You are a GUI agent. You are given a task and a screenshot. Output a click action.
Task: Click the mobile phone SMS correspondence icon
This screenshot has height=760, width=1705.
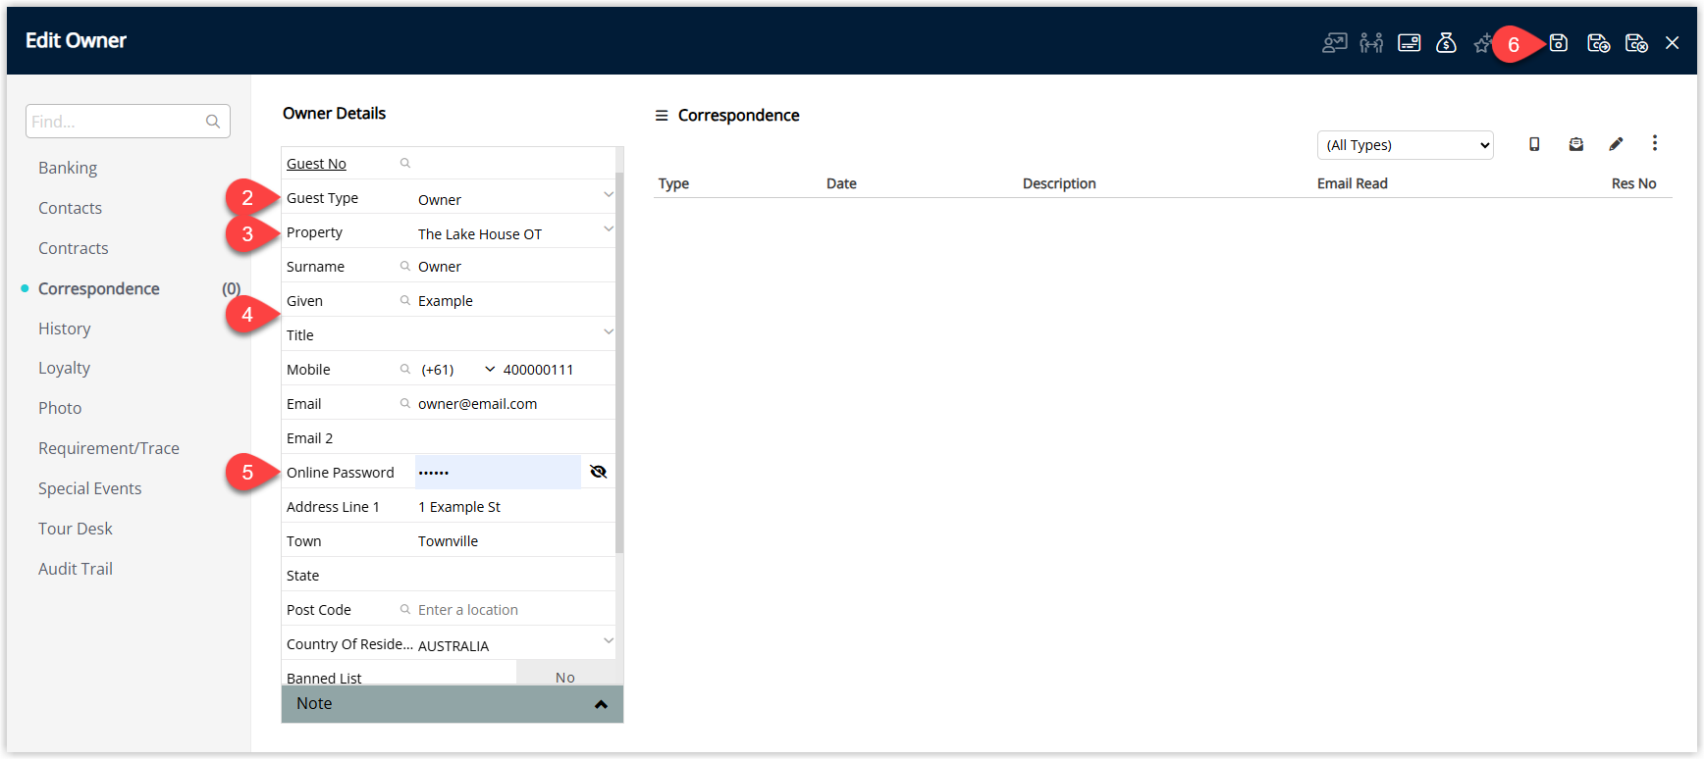[x=1534, y=144]
